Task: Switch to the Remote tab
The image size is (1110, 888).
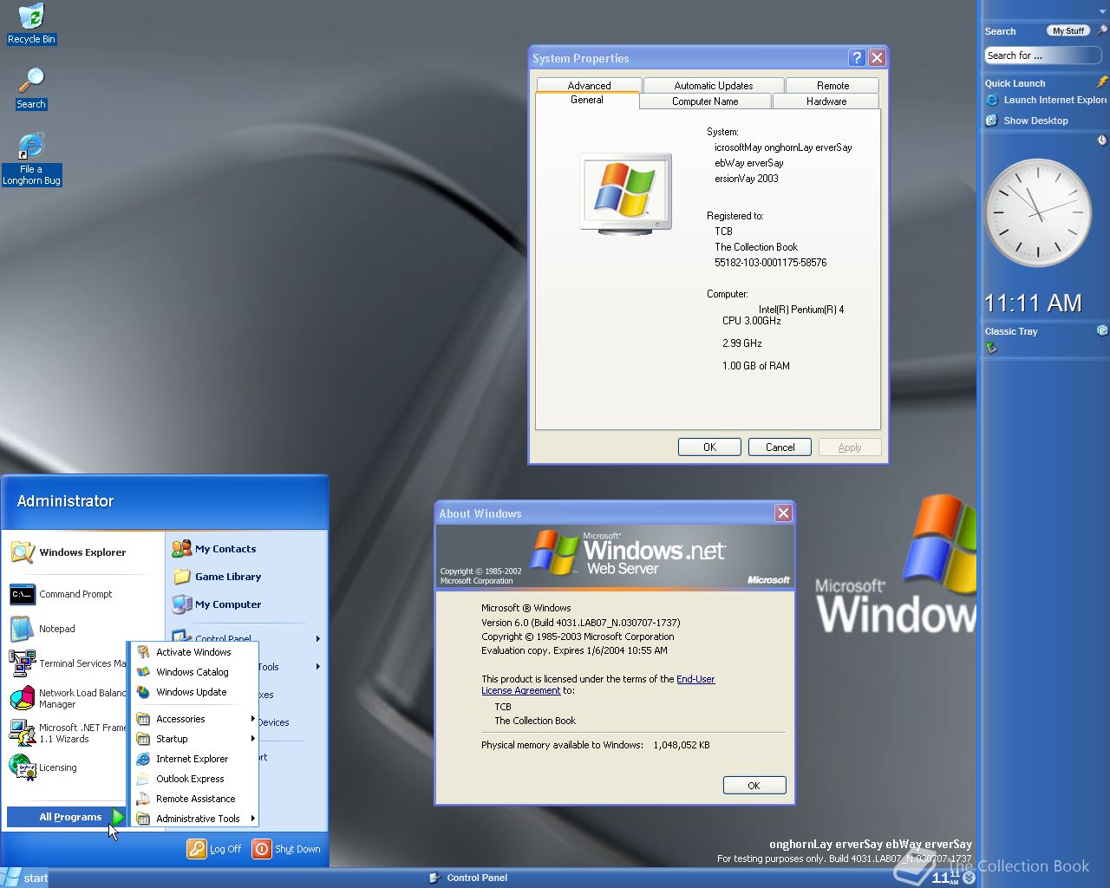Action: coord(832,85)
